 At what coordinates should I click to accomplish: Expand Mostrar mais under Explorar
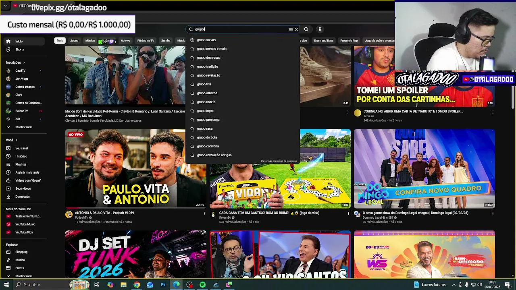tap(23, 276)
